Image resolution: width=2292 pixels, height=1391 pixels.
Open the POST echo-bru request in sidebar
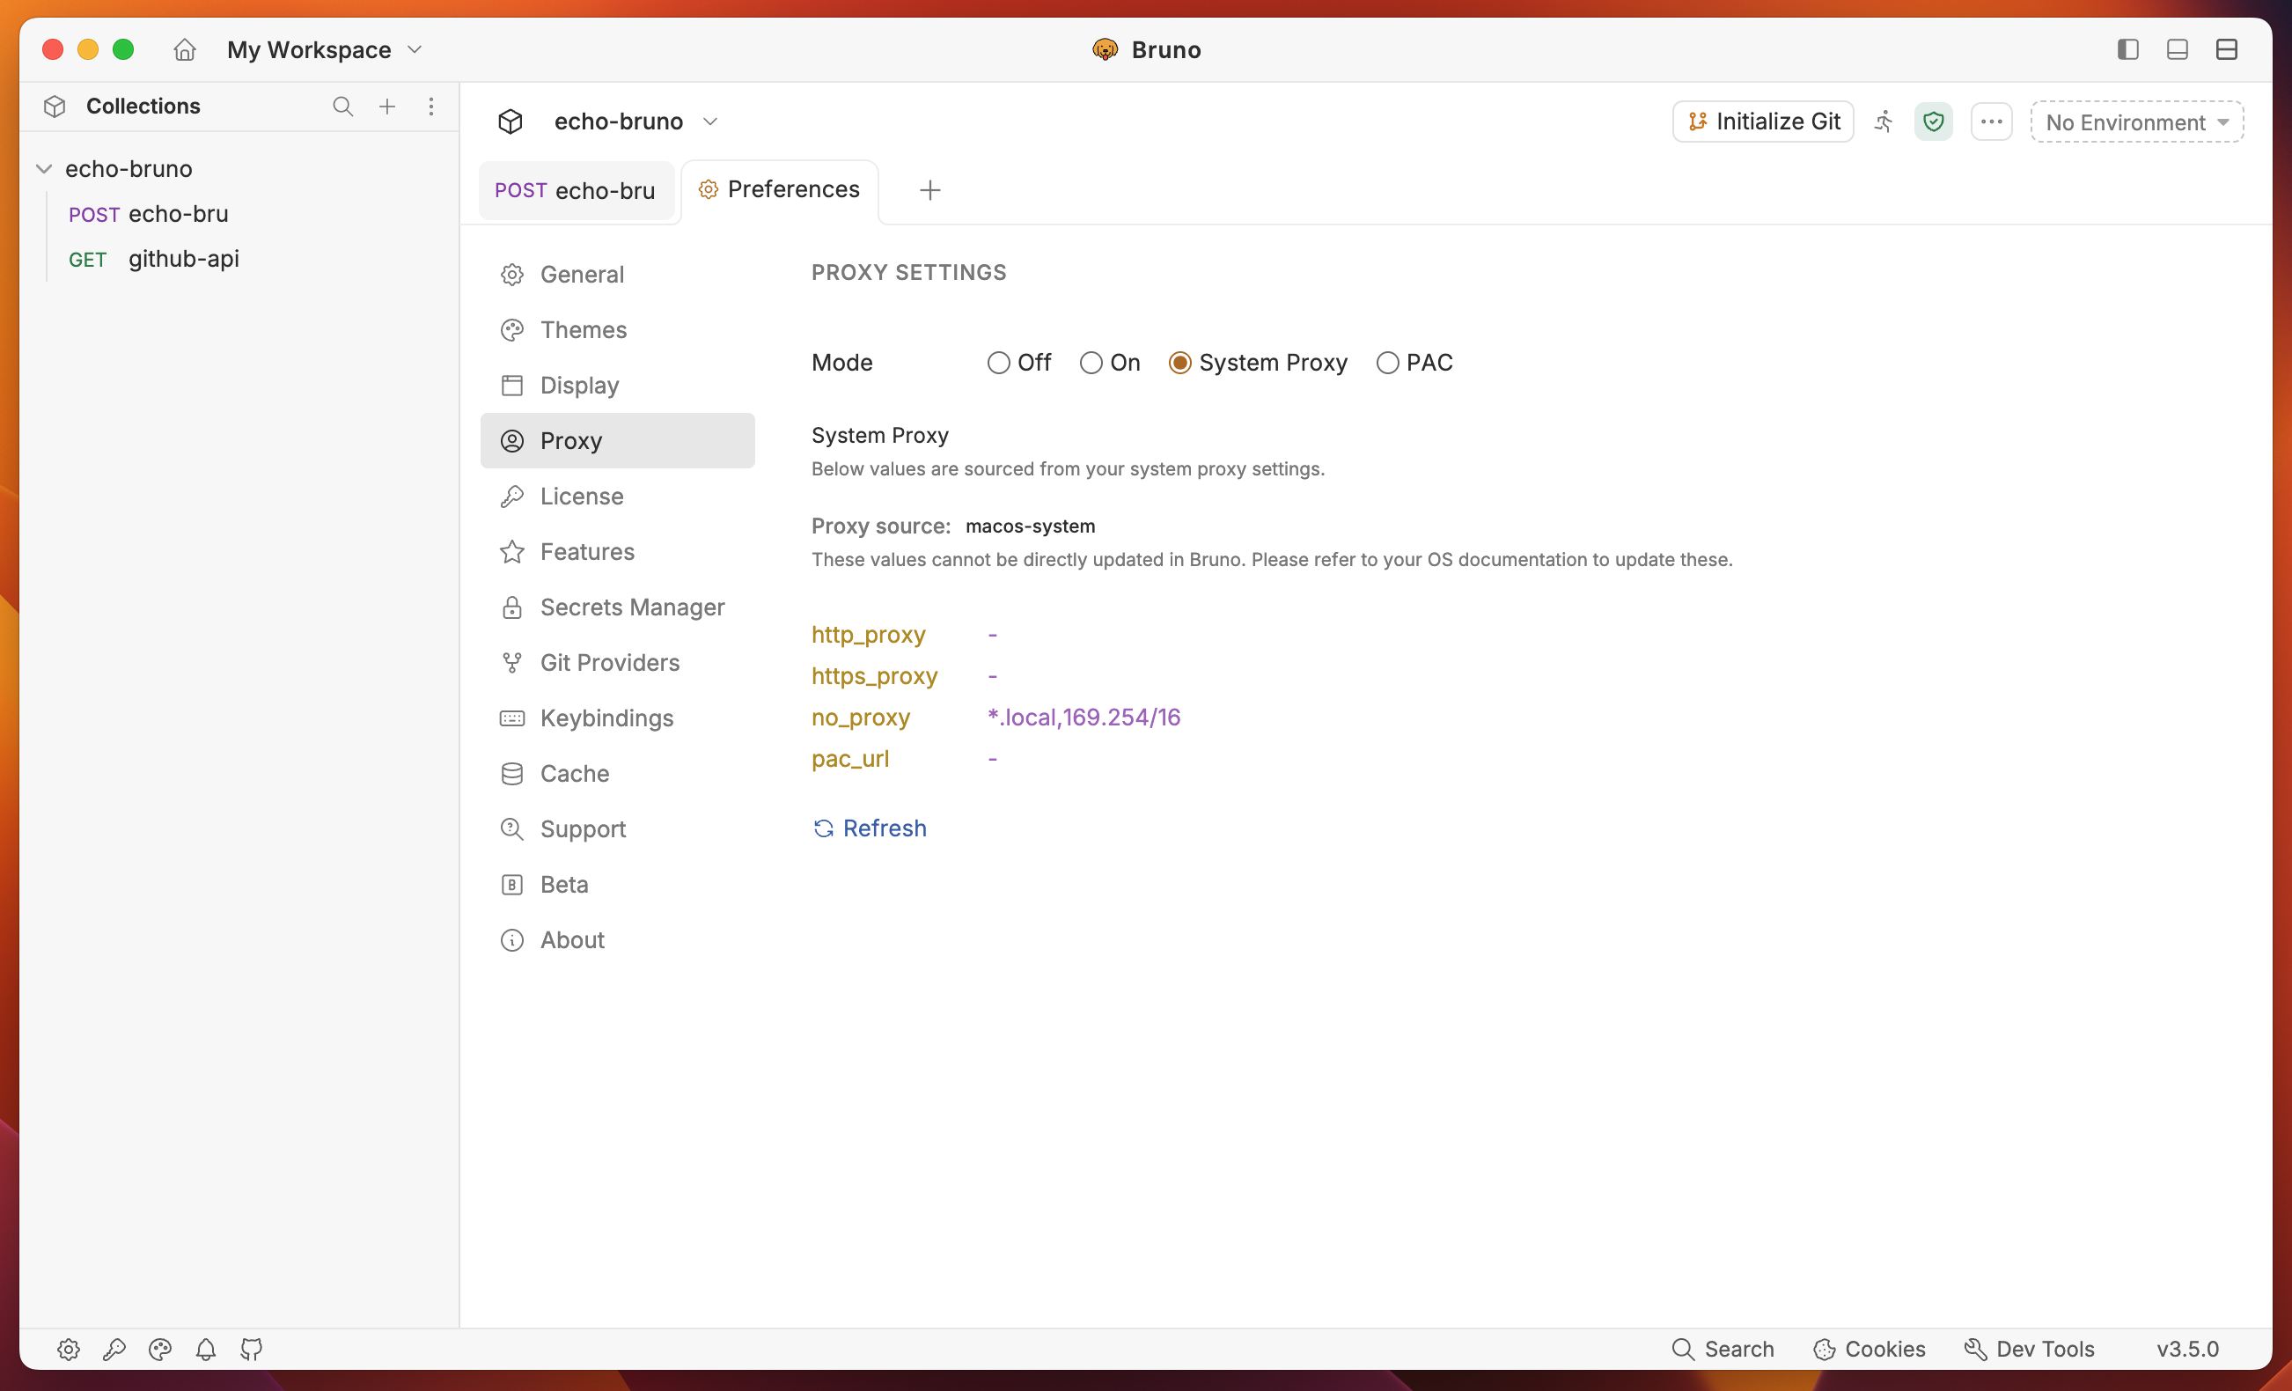[x=149, y=214]
